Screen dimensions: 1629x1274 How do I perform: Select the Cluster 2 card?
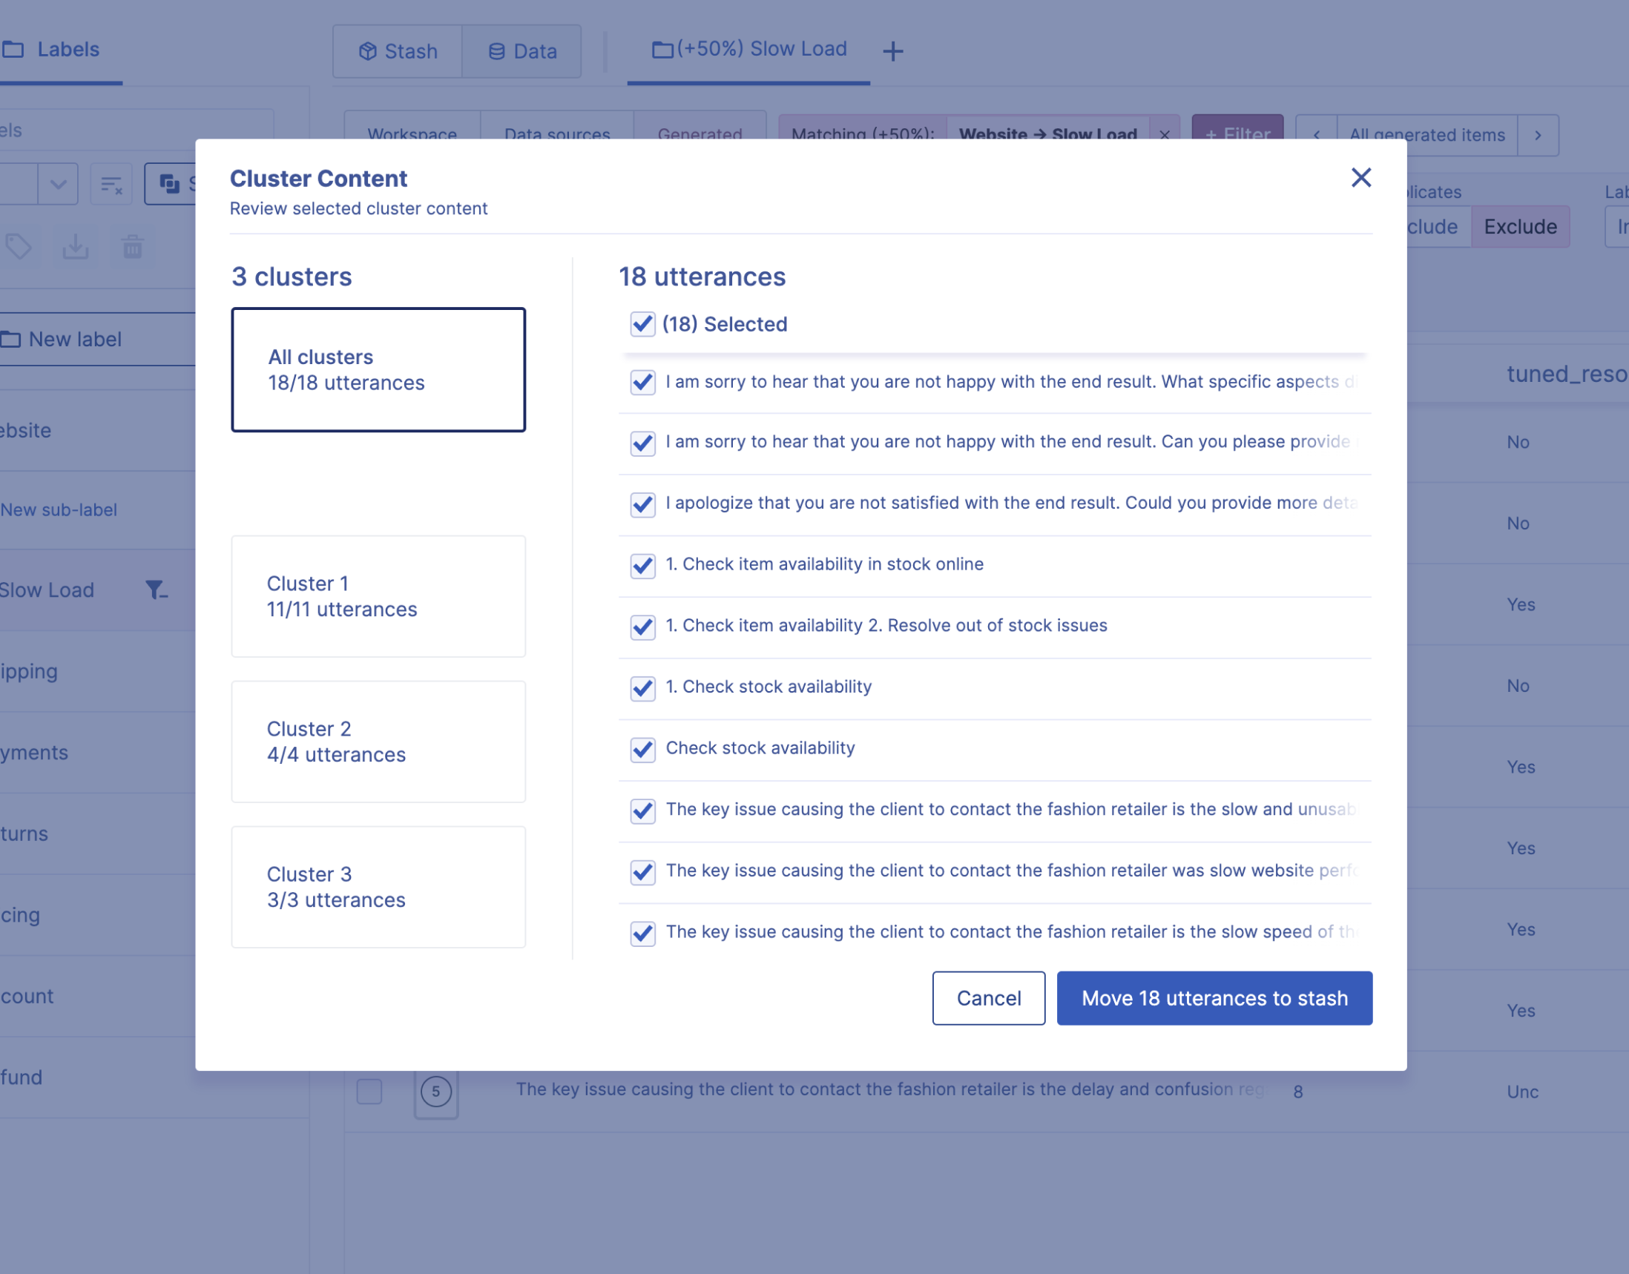coord(378,742)
